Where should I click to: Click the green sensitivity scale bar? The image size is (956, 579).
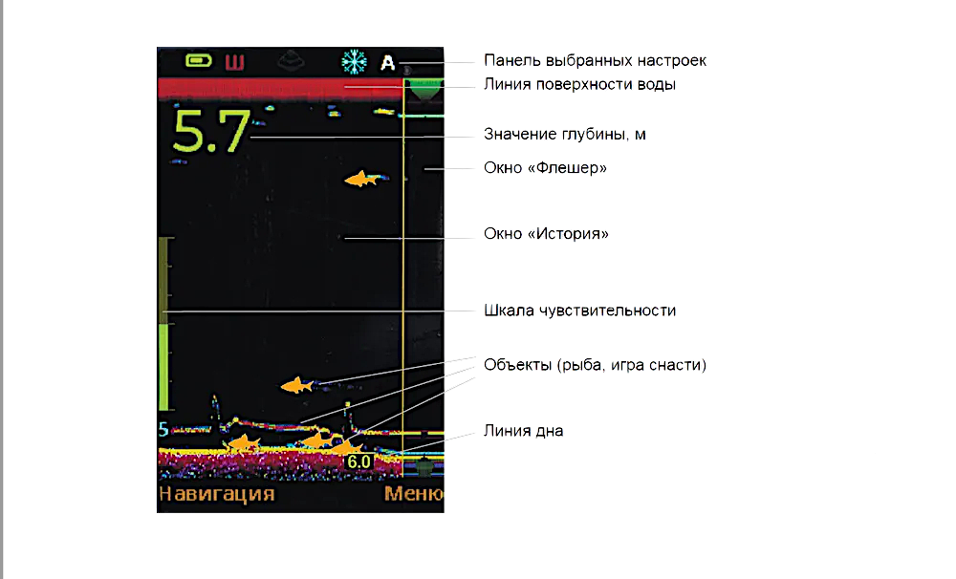point(163,367)
